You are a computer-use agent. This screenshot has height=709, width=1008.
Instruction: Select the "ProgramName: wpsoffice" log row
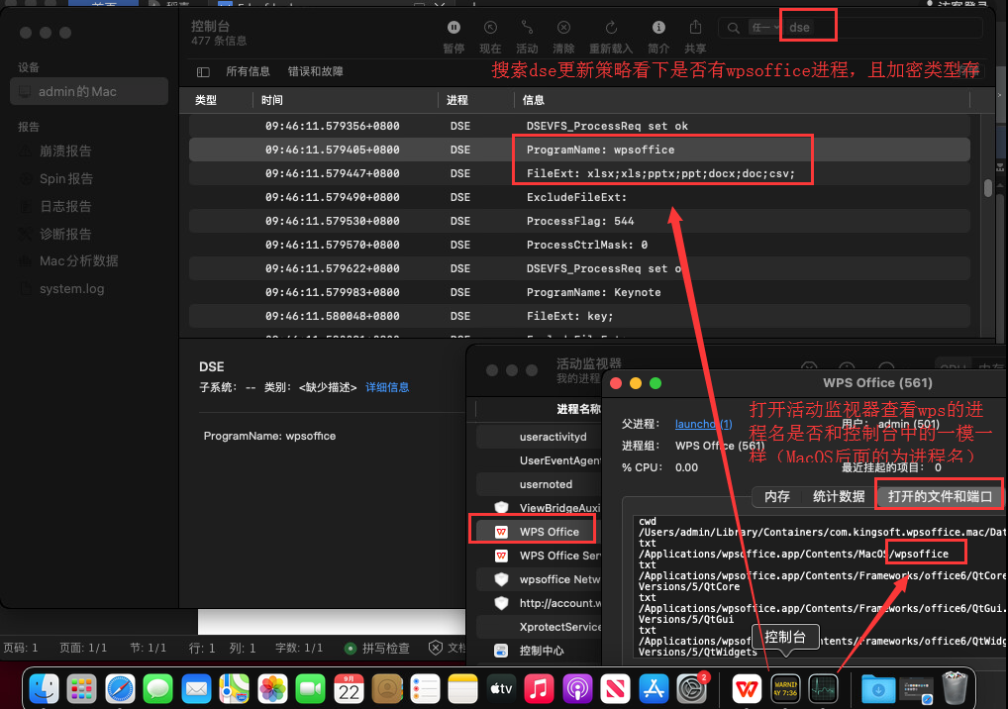tap(579, 150)
